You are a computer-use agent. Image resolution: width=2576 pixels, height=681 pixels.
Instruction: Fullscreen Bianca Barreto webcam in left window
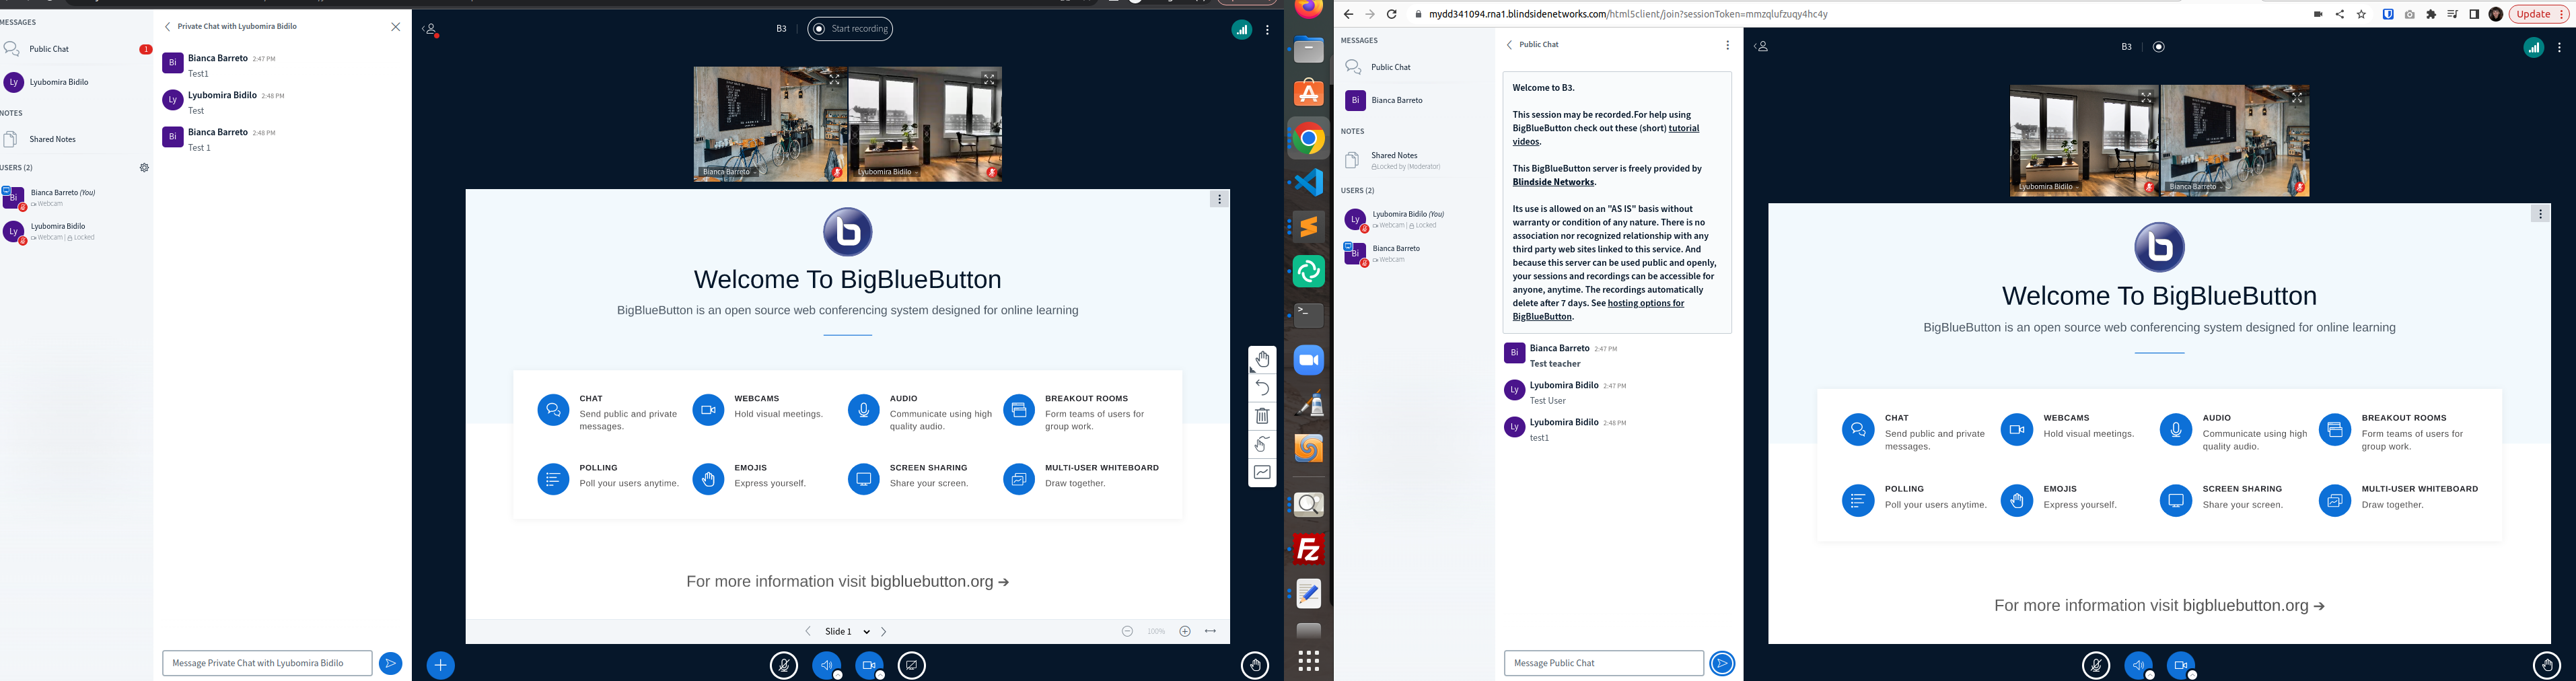tap(834, 79)
